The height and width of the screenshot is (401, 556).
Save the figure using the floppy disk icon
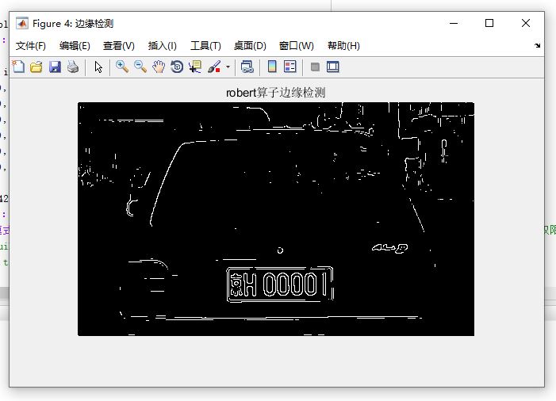pyautogui.click(x=55, y=67)
